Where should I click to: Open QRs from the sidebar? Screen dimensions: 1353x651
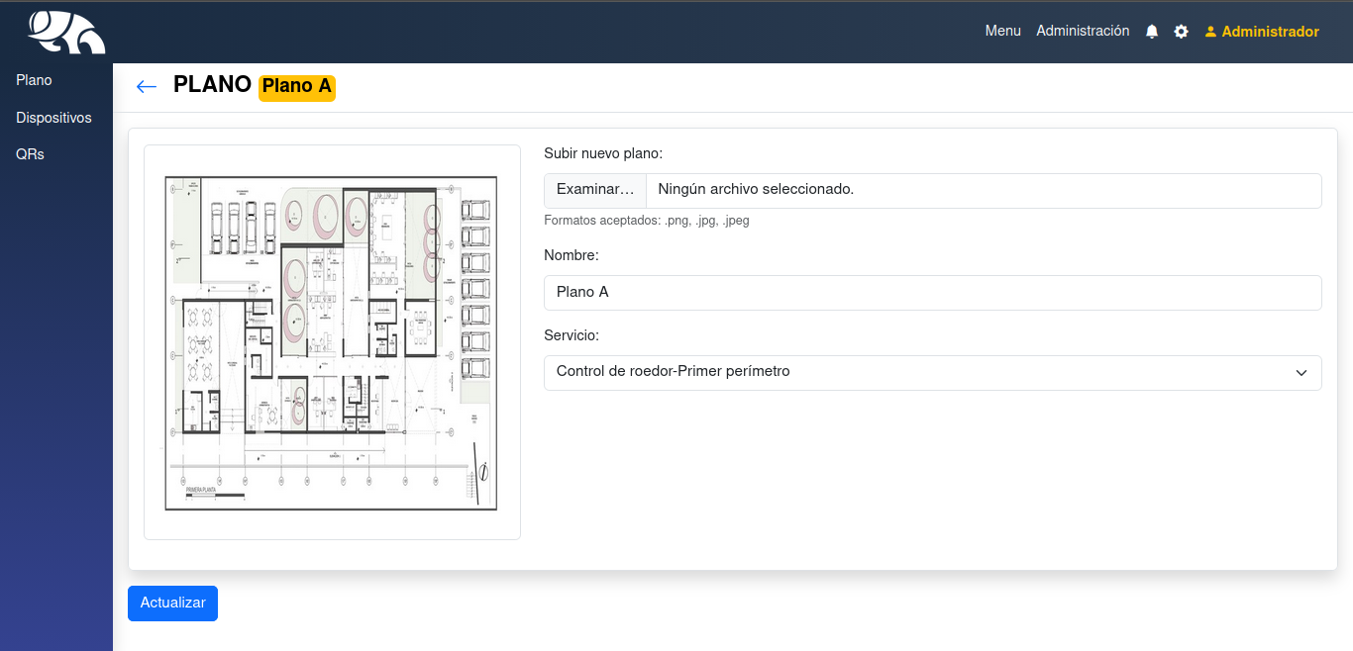30,154
